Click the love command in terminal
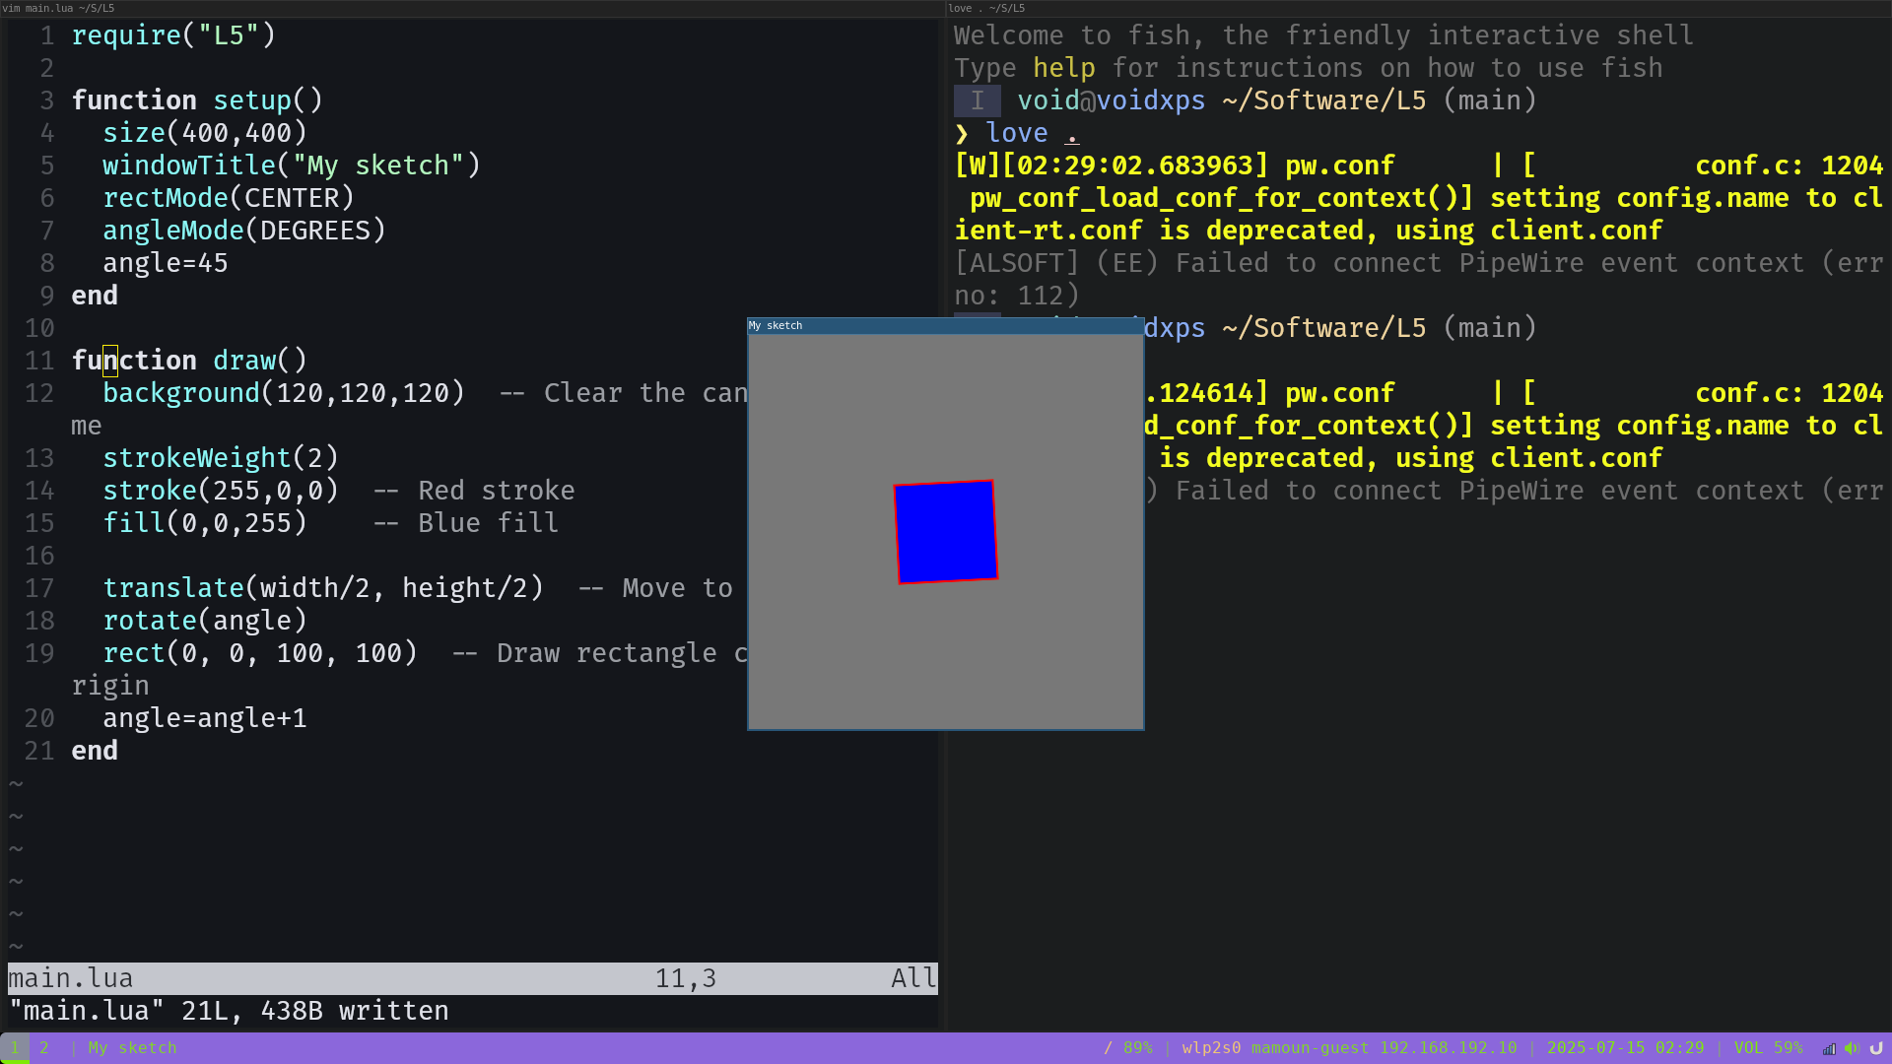Image resolution: width=1892 pixels, height=1064 pixels. (1016, 134)
